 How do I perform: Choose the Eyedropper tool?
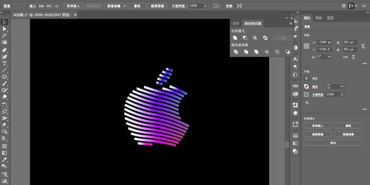(4, 160)
